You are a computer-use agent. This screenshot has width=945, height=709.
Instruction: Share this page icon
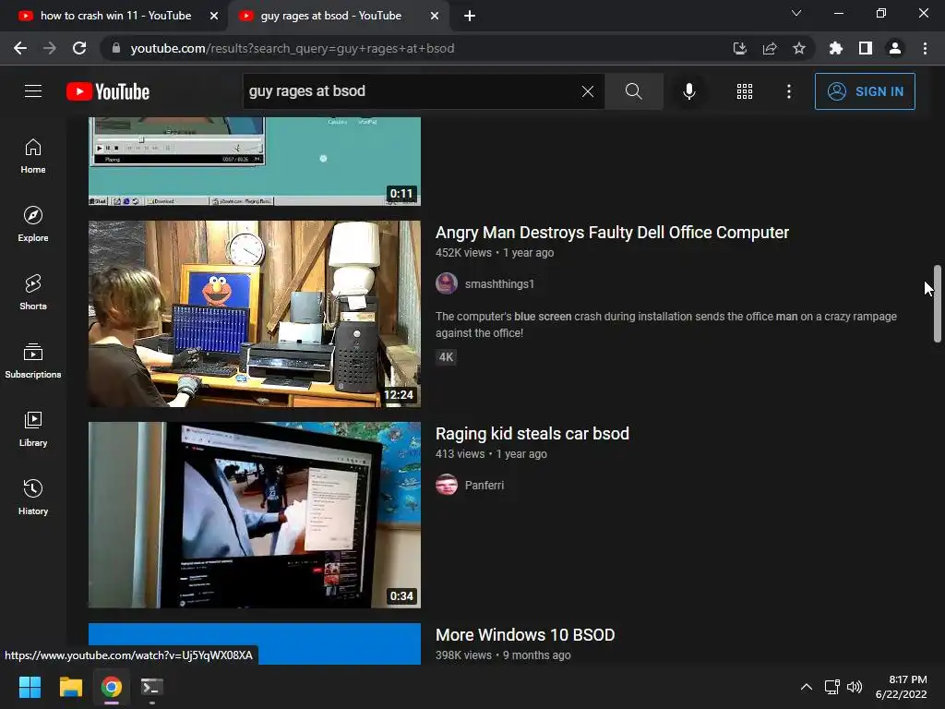point(769,48)
